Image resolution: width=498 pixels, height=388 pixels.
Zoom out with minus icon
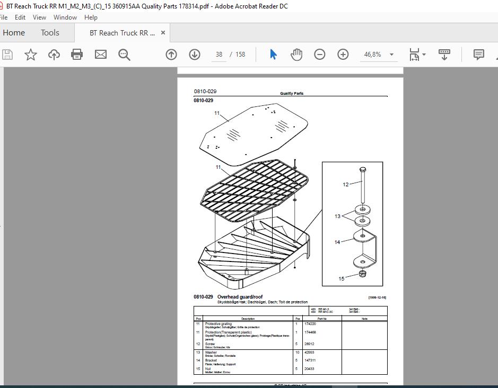click(319, 55)
